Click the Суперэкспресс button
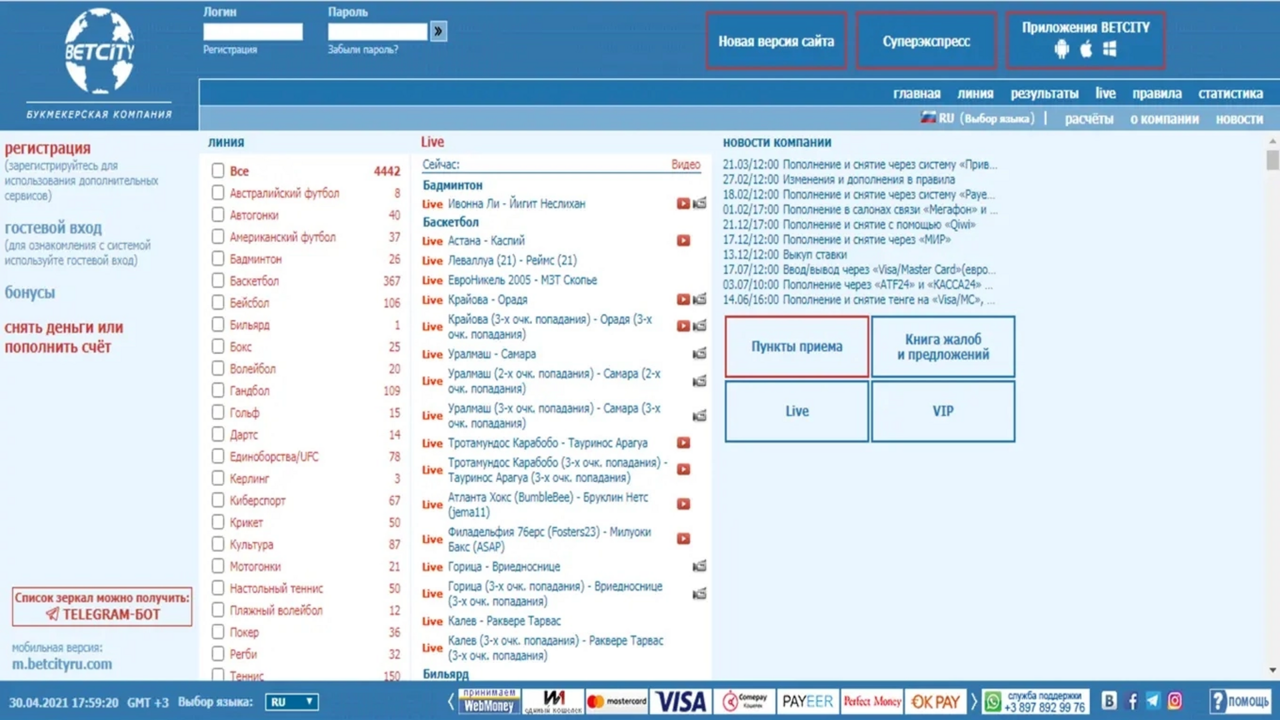 [926, 41]
